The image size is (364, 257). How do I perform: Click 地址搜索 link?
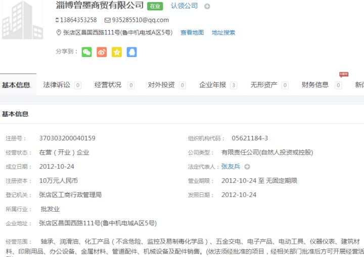(x=223, y=32)
